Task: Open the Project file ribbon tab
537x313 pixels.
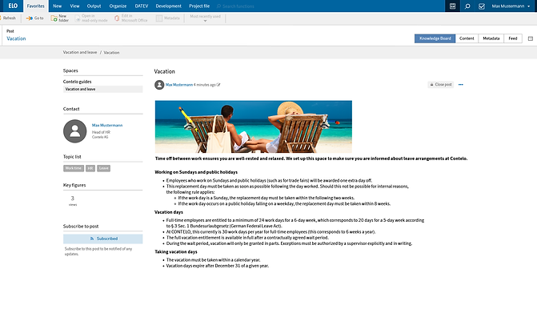Action: click(199, 6)
